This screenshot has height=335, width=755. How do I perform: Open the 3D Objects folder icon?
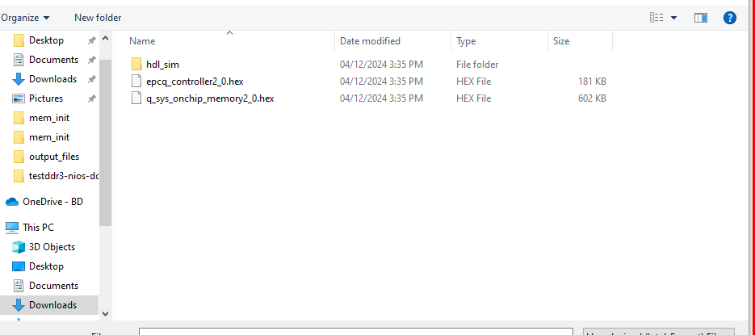click(x=19, y=247)
